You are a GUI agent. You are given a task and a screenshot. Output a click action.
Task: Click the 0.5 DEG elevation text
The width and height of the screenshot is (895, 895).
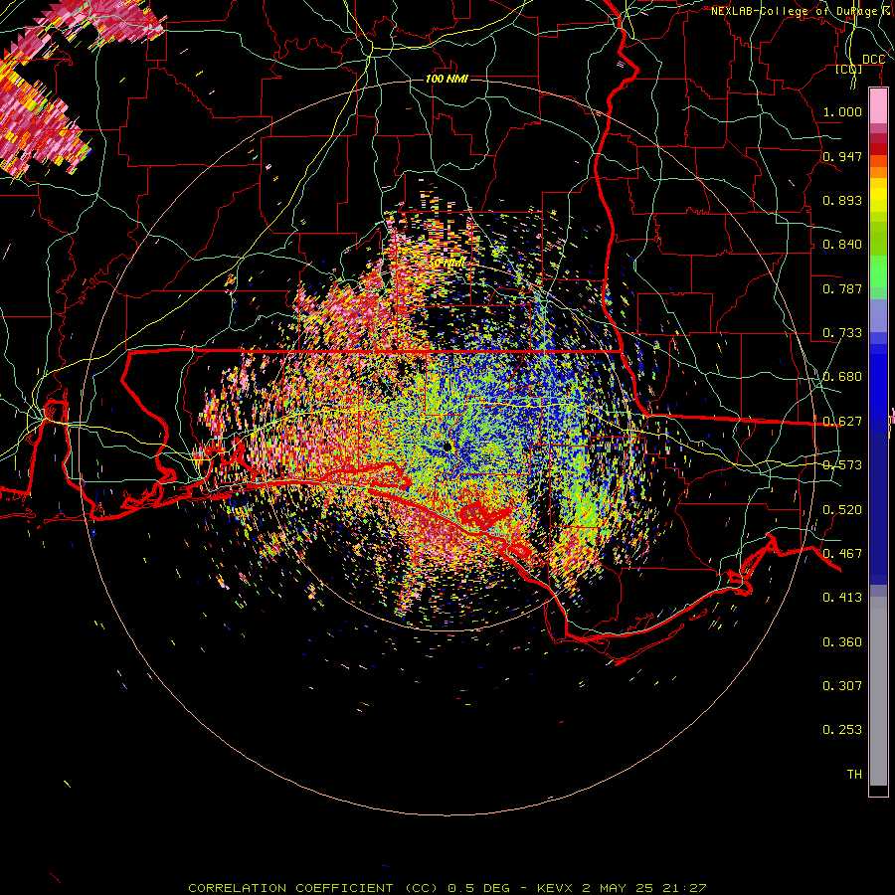(x=479, y=888)
